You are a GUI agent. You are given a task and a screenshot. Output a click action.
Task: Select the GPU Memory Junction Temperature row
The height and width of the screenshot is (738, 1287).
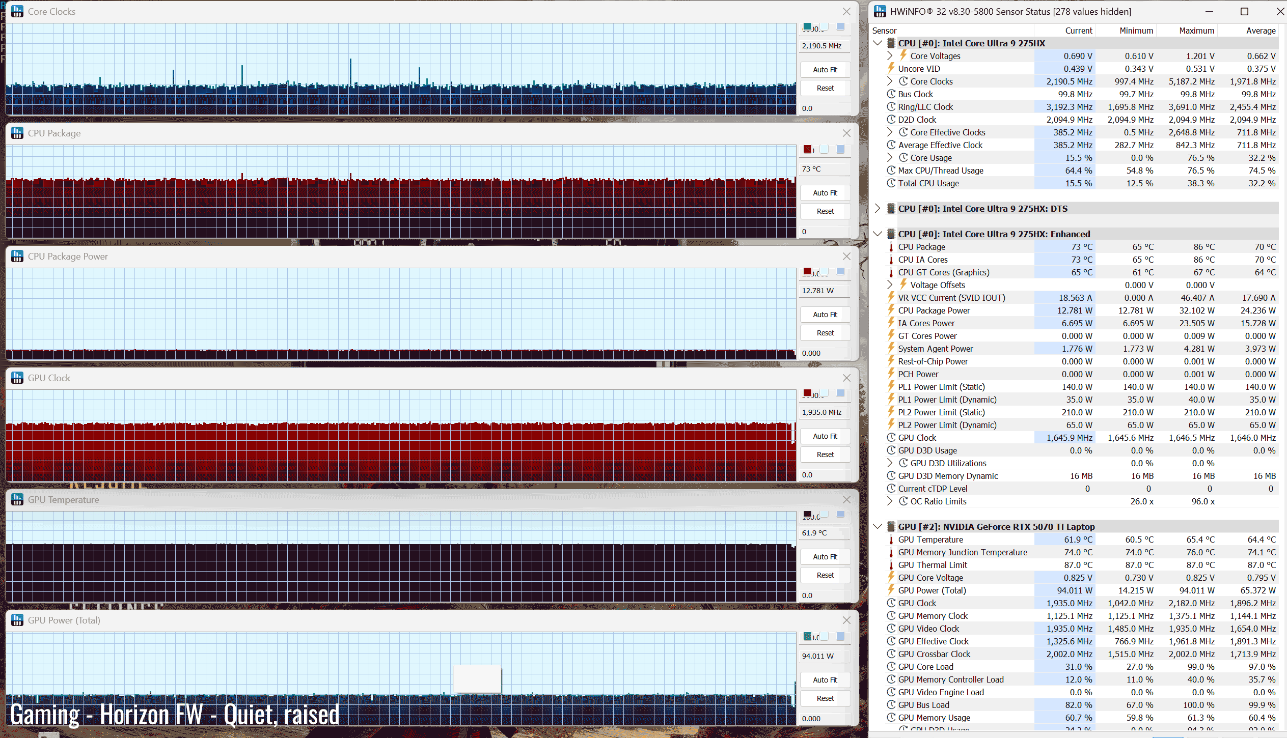(x=962, y=552)
